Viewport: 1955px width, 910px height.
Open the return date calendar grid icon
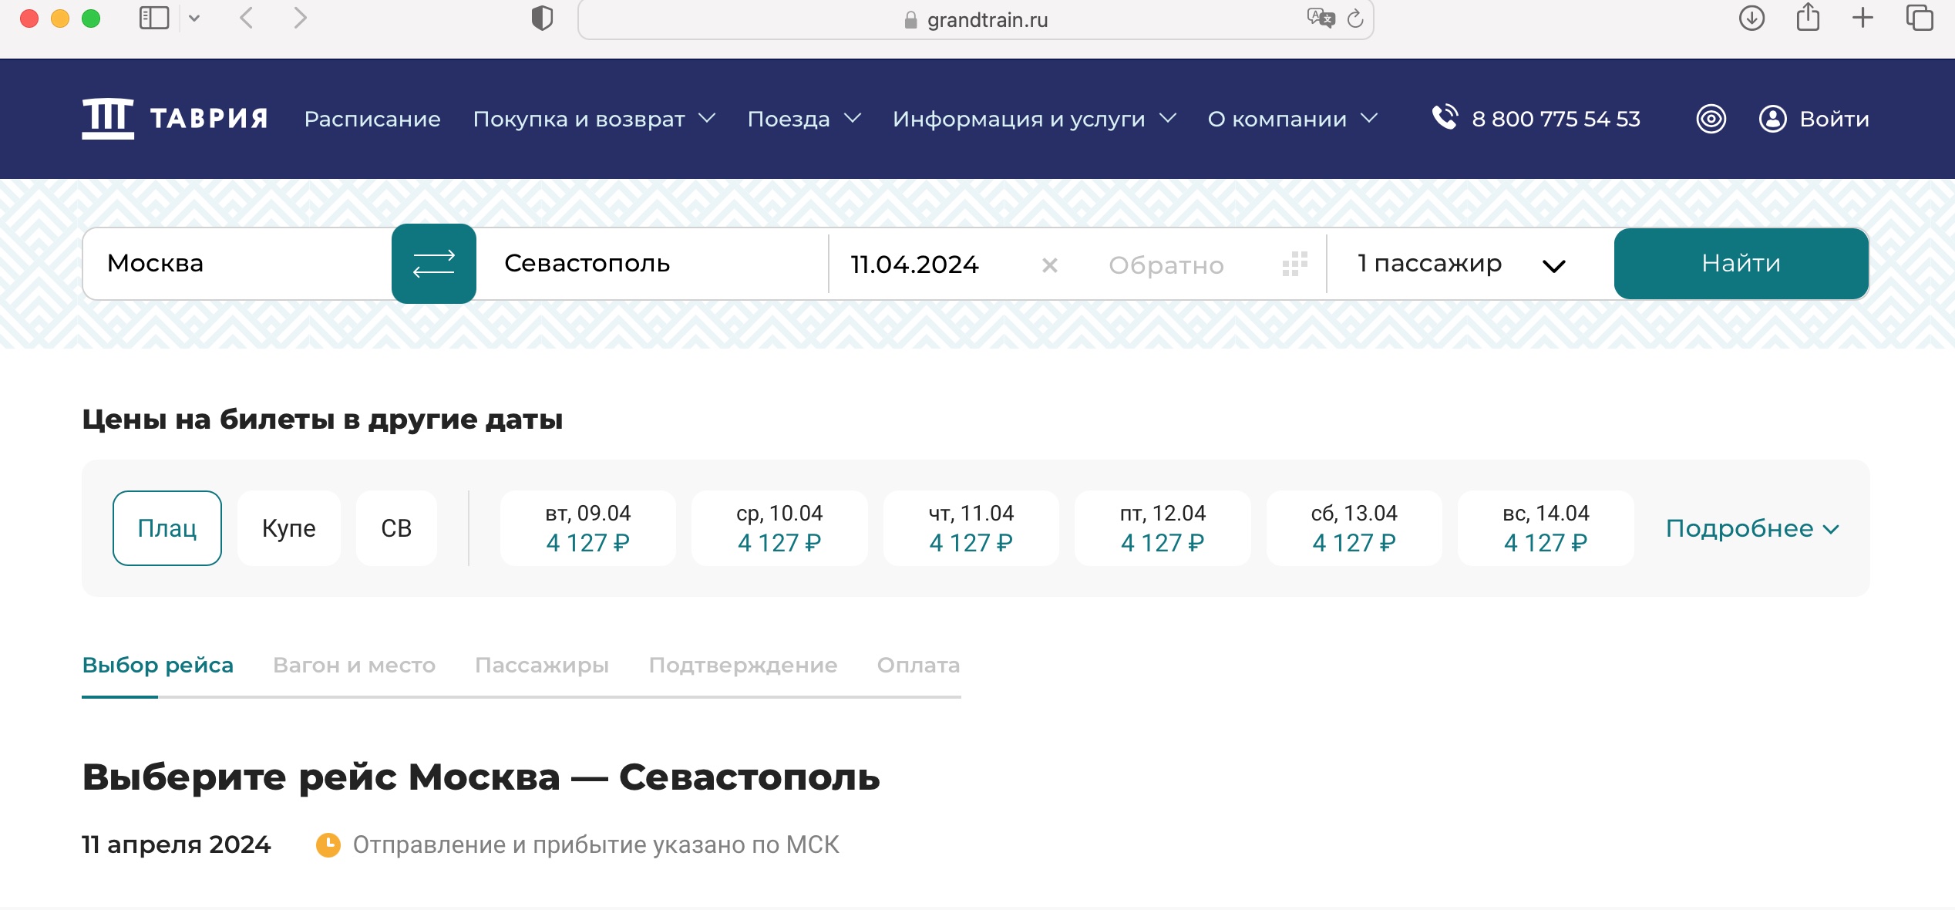pyautogui.click(x=1294, y=265)
